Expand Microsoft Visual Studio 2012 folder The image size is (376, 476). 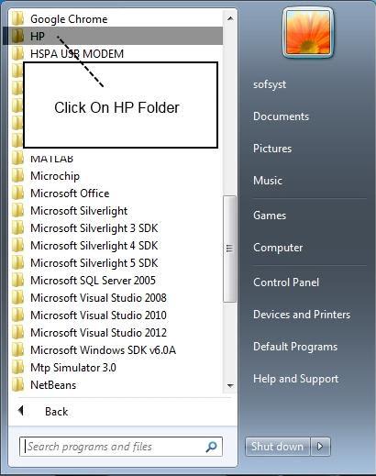tap(99, 332)
